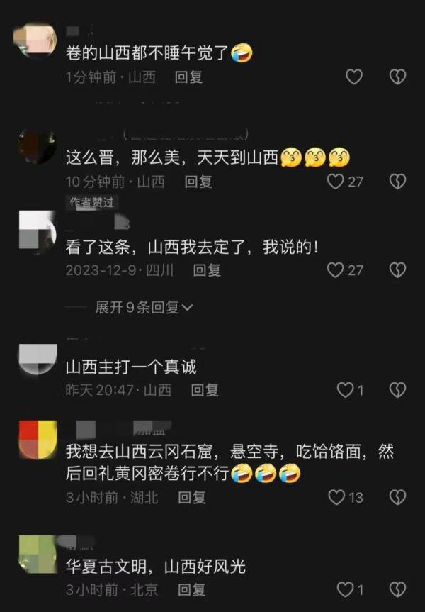Dislike the comment 山西主打一个真诚
Viewport: 425px width, 612px height.
397,389
